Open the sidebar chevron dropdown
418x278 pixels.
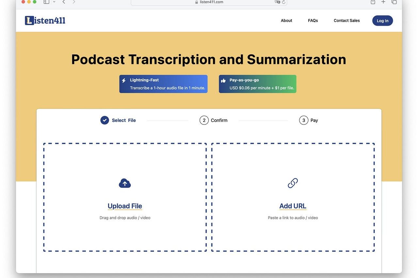coord(54,2)
